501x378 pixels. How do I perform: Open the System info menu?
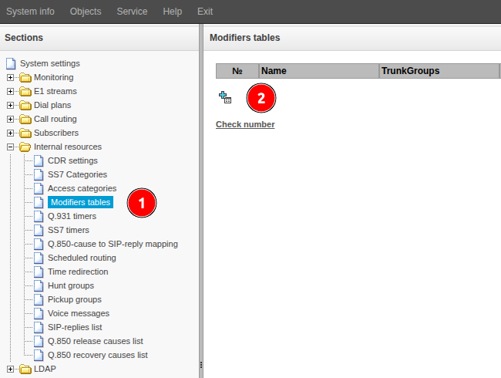[30, 12]
